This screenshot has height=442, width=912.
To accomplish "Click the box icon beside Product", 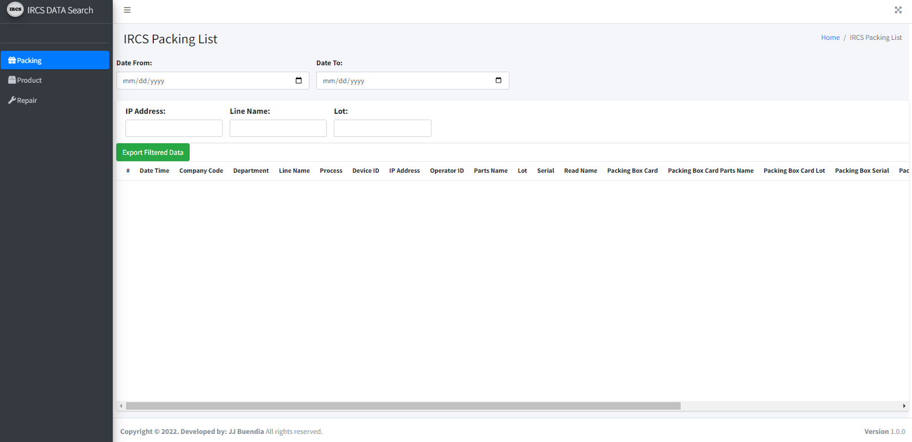I will [x=12, y=80].
